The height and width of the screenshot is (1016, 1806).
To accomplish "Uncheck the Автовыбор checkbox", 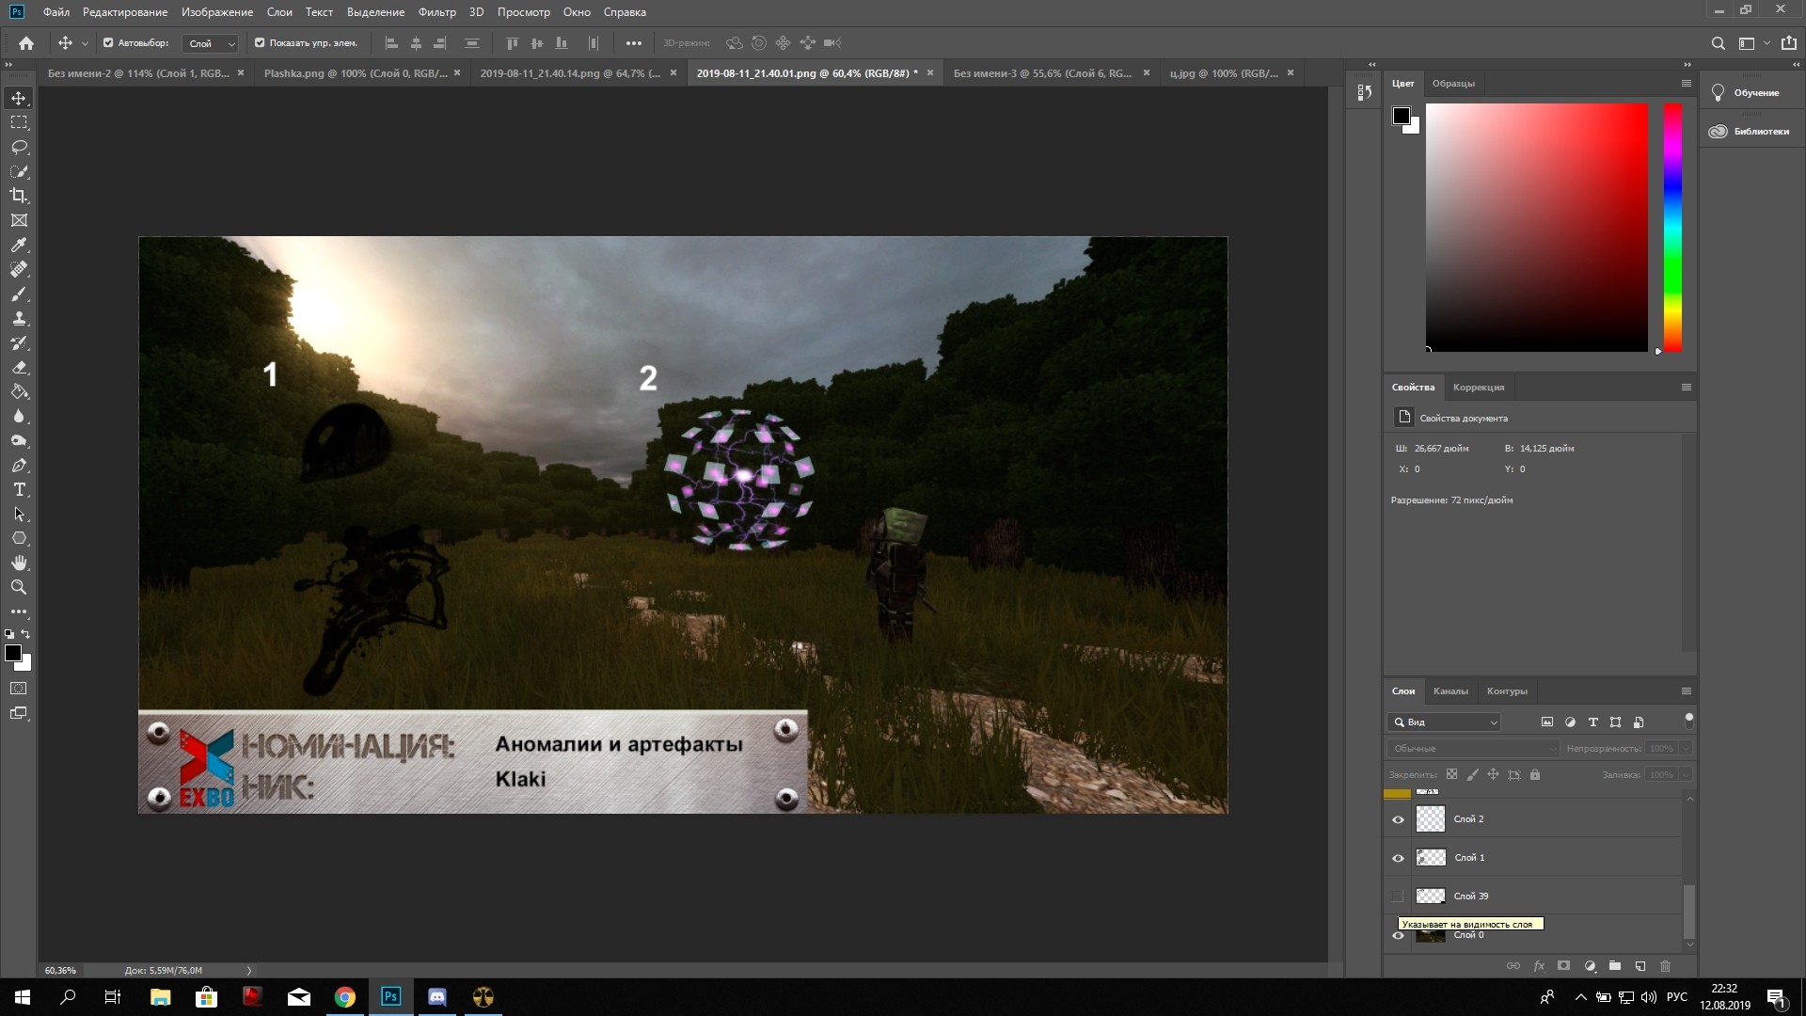I will pyautogui.click(x=108, y=42).
